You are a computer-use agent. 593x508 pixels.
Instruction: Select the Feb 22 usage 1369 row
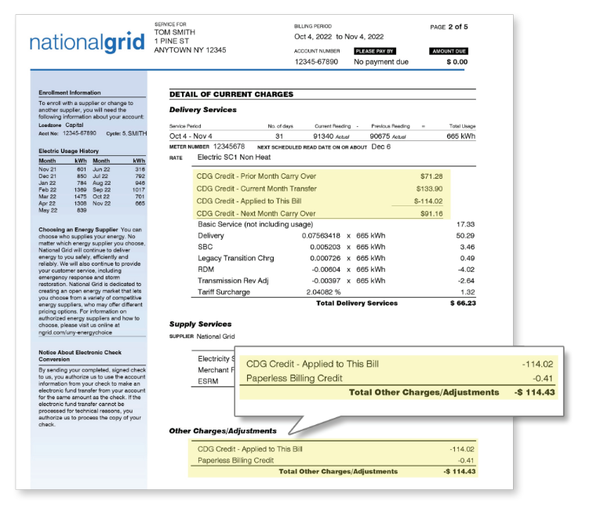[63, 190]
